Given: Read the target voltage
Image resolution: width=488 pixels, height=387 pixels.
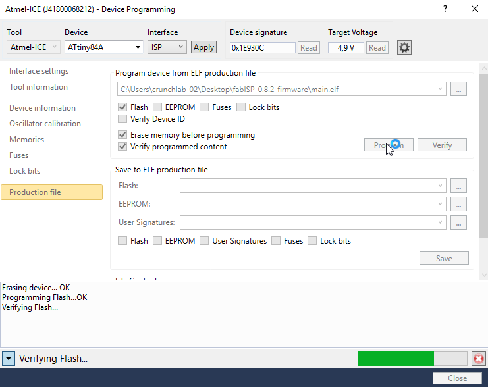Looking at the screenshot, I should [x=377, y=48].
